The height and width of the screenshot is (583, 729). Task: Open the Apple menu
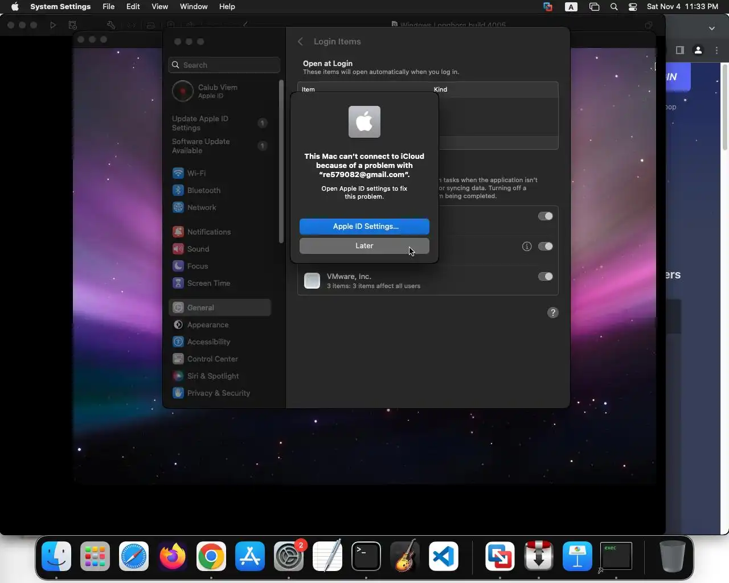point(15,7)
